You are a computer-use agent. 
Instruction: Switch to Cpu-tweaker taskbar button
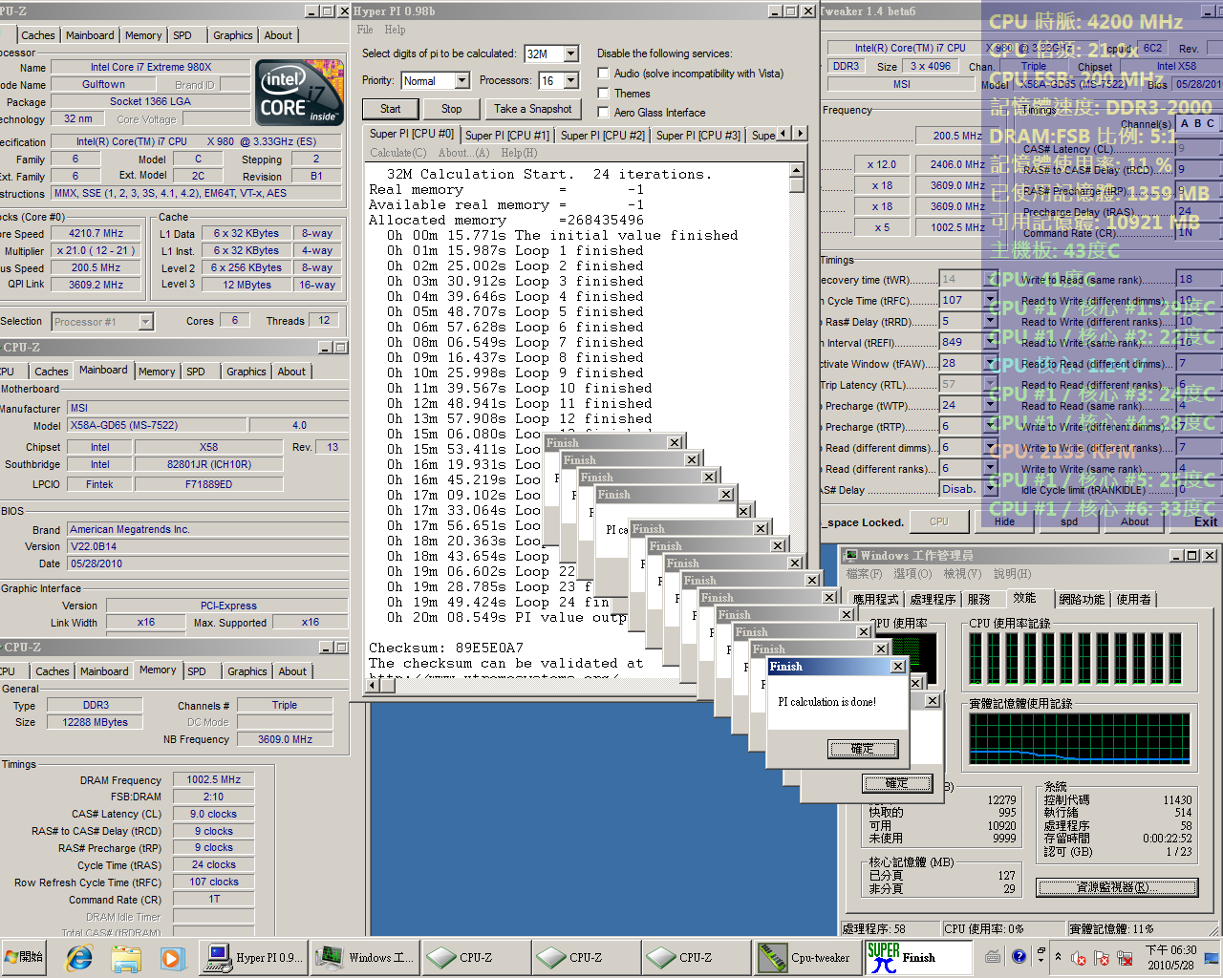(807, 957)
